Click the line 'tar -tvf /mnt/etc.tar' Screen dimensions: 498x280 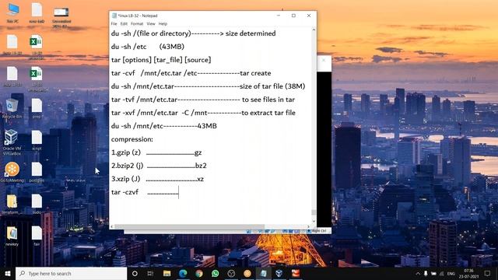(x=202, y=100)
